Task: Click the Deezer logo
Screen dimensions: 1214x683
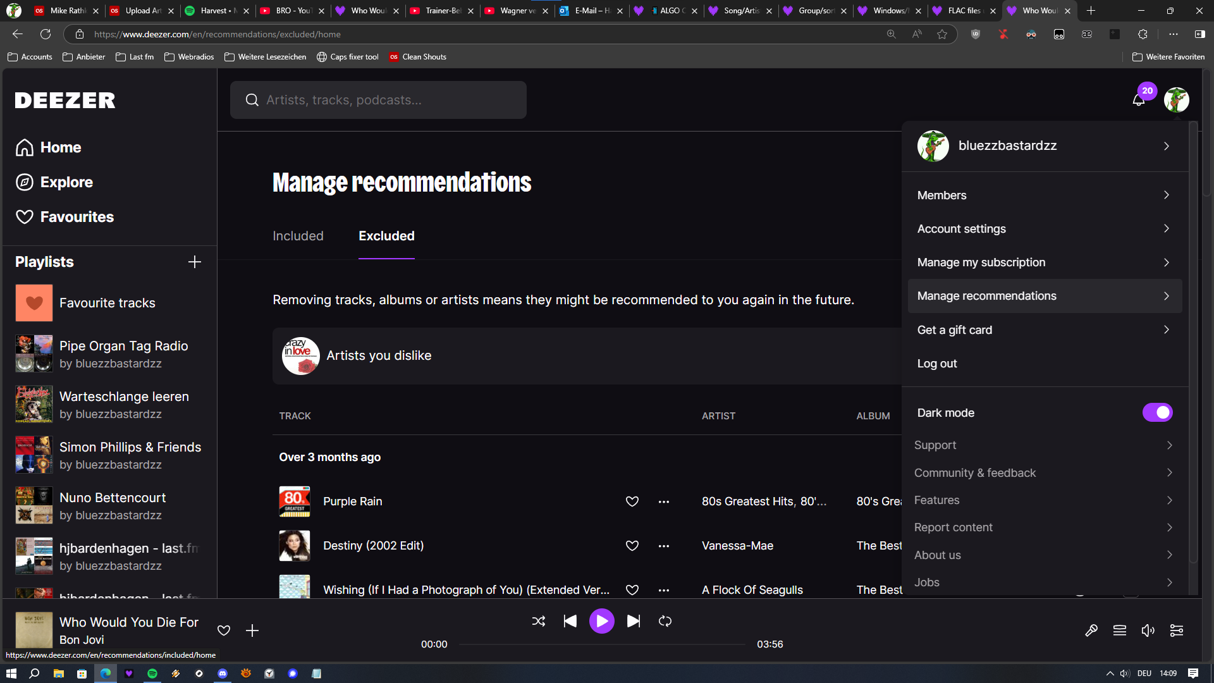Action: tap(65, 100)
